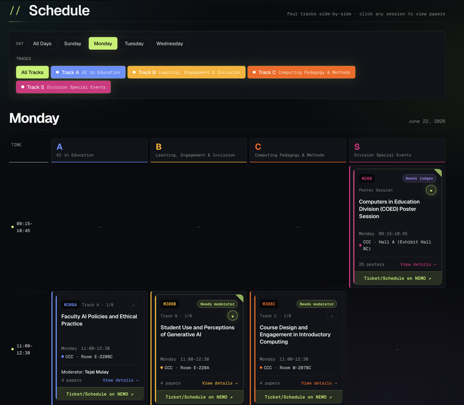Click the Needs moderator badge on M308B
The height and width of the screenshot is (405, 464).
pyautogui.click(x=217, y=304)
